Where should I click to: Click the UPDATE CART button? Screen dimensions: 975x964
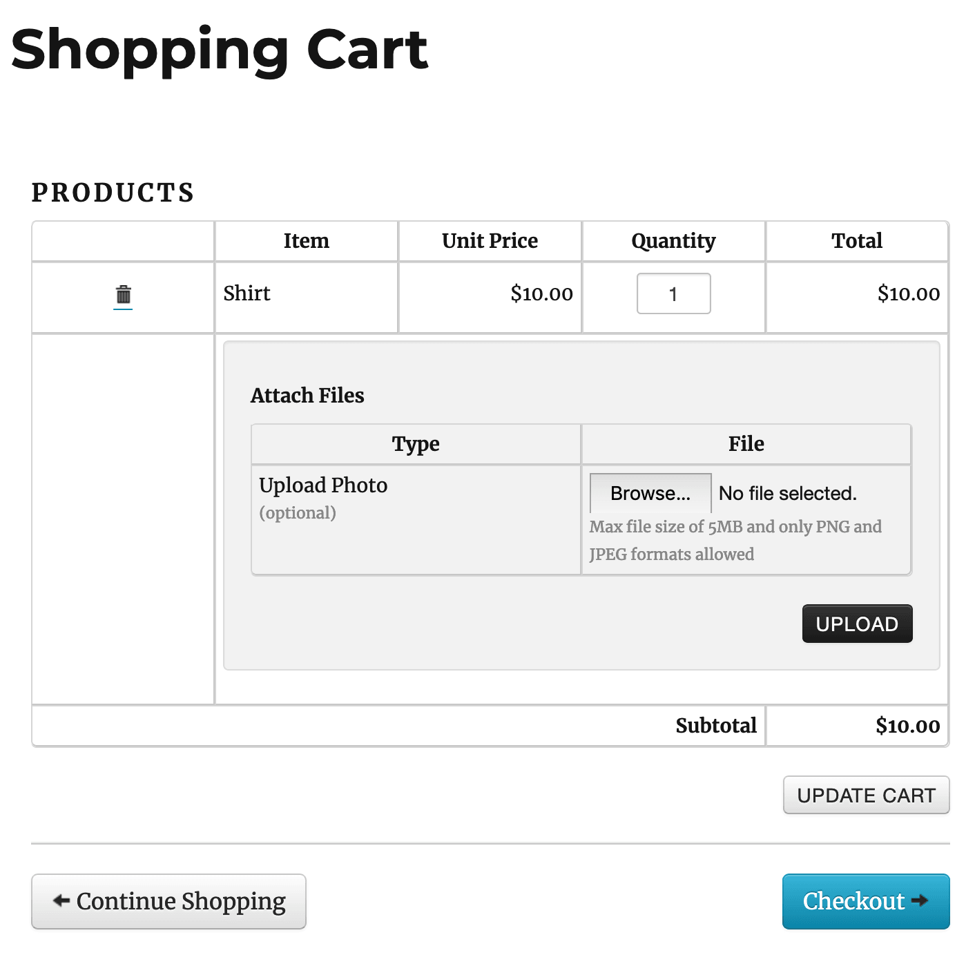(866, 795)
